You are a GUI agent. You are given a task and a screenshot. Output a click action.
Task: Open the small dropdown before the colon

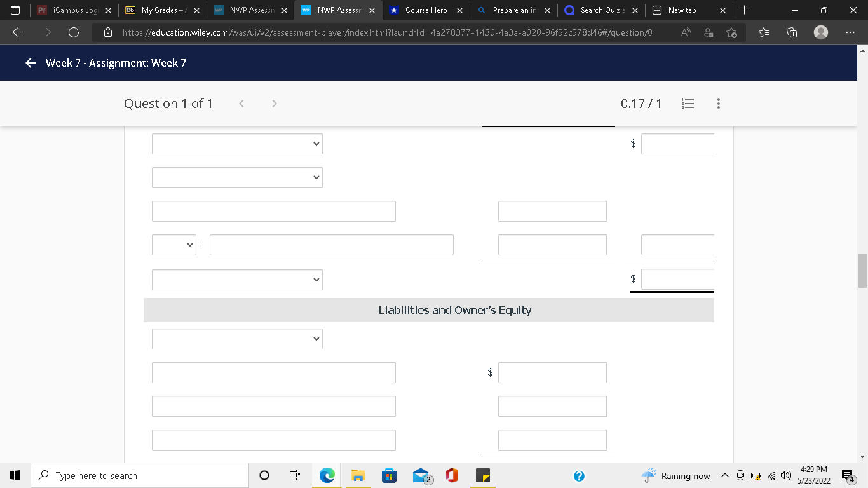tap(174, 245)
